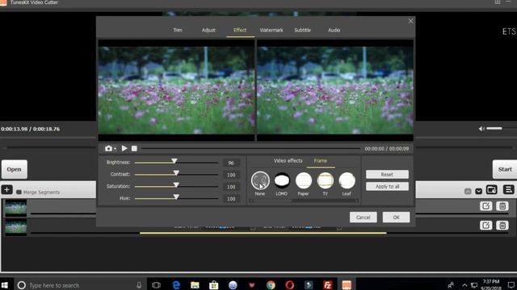The image size is (517, 290).
Task: Launch Opera browser from taskbar
Action: click(x=289, y=285)
